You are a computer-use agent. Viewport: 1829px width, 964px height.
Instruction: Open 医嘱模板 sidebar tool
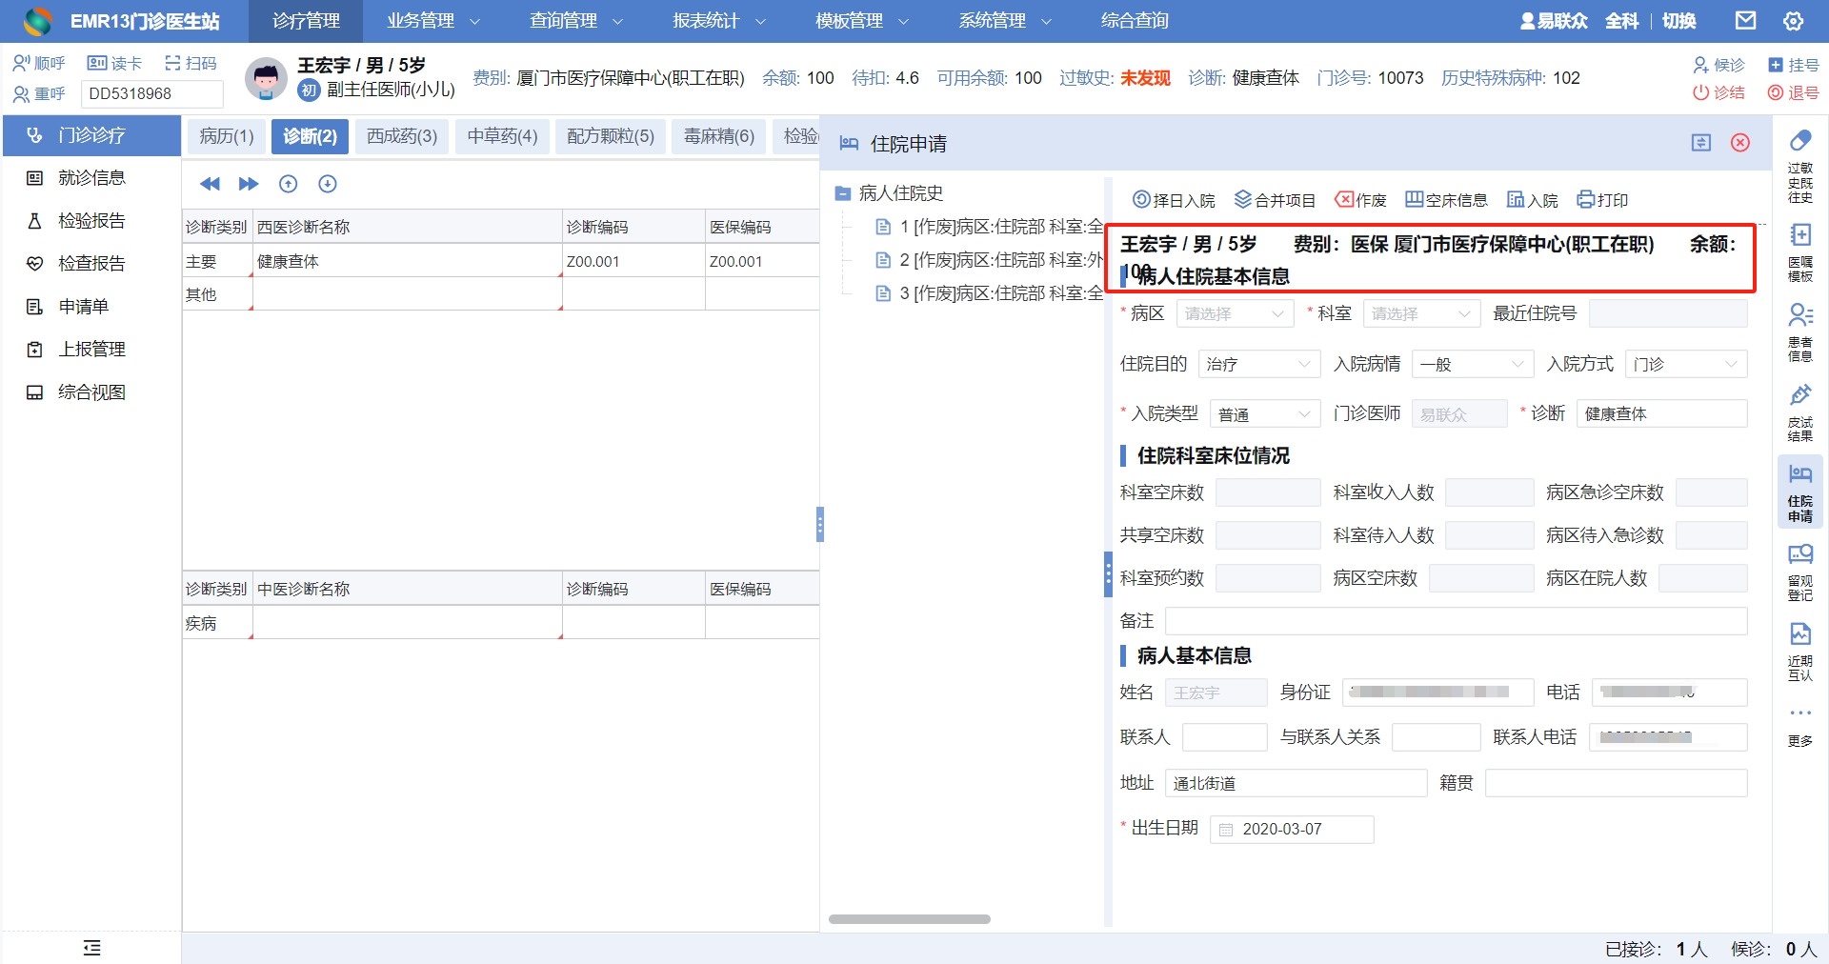[x=1800, y=252]
